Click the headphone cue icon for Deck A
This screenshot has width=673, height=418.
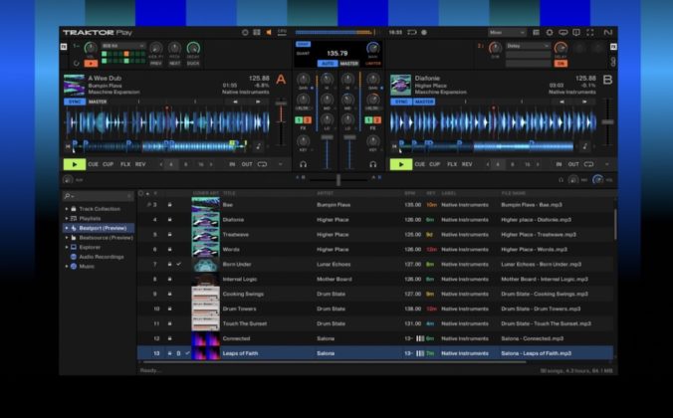coord(303,164)
